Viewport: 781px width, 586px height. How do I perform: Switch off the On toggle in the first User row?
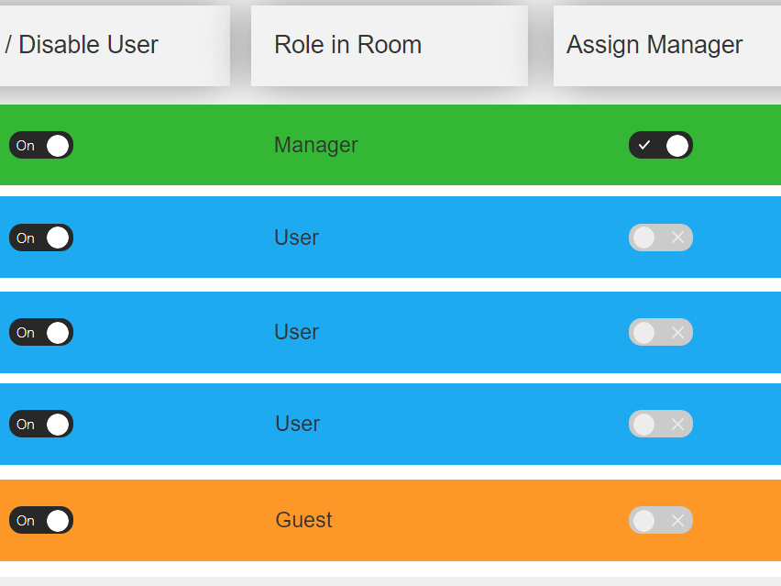point(41,238)
